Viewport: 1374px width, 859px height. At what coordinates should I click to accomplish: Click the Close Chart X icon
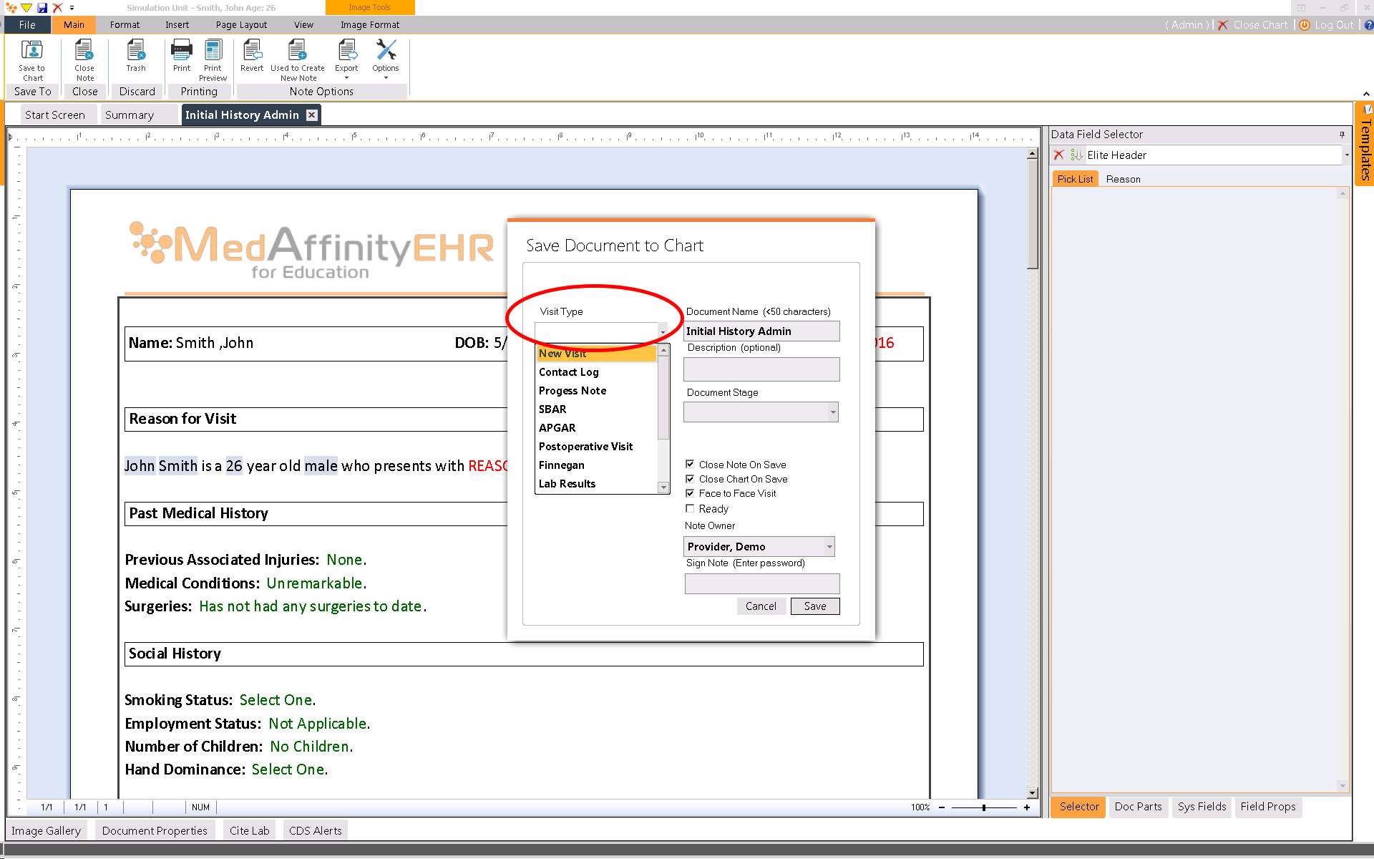point(1223,25)
